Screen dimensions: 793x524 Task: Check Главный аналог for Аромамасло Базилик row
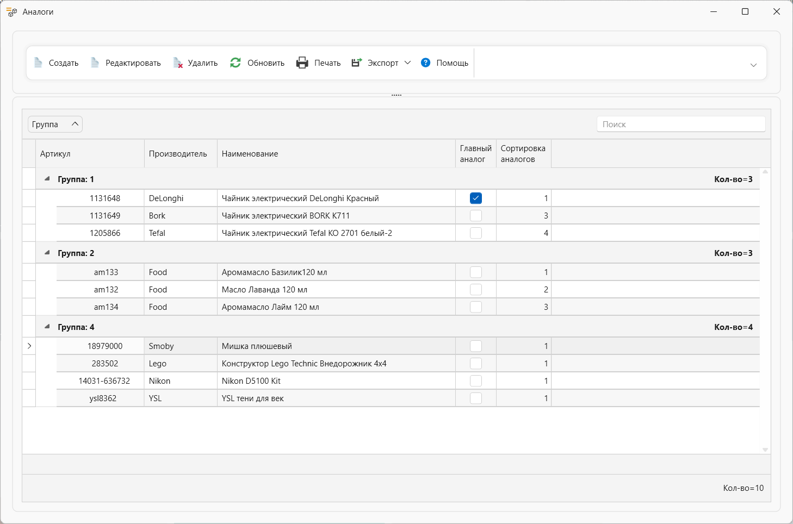pos(476,272)
